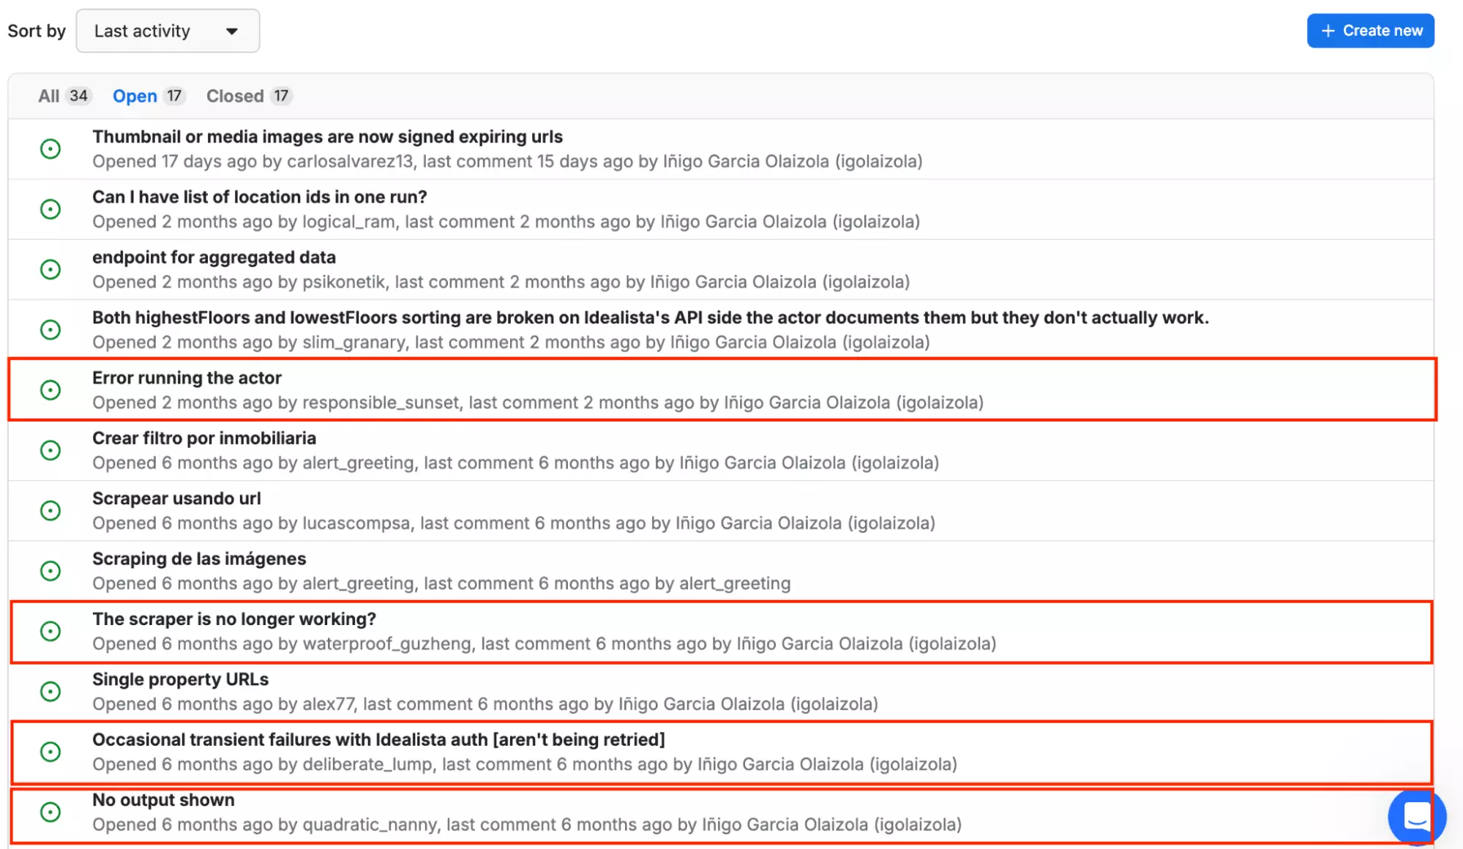1463x849 pixels.
Task: Expand sorting options via the Sort by selector
Action: click(167, 31)
